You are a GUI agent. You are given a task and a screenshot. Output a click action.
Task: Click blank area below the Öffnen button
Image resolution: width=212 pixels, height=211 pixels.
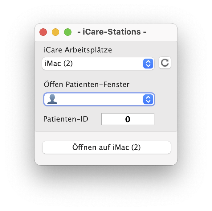pos(106,159)
